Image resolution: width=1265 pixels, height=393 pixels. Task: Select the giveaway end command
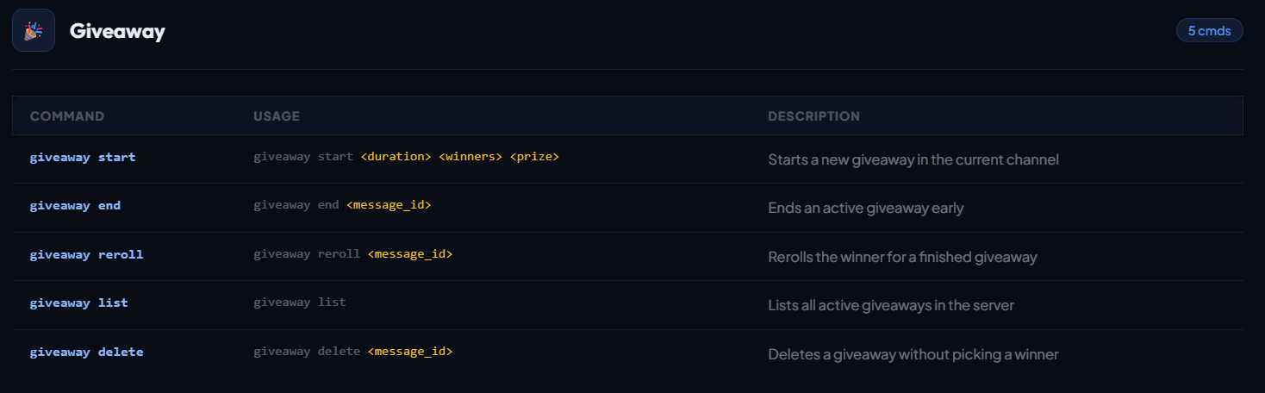(75, 206)
